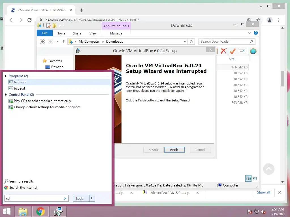Click the quick access New folder icon
This screenshot has width=290, height=217.
click(54, 25)
